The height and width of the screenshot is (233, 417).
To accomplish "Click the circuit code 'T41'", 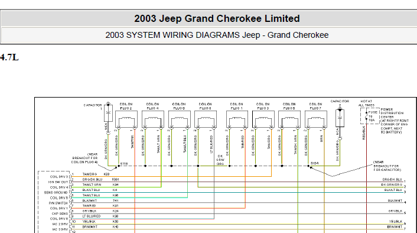I will tap(115, 200).
